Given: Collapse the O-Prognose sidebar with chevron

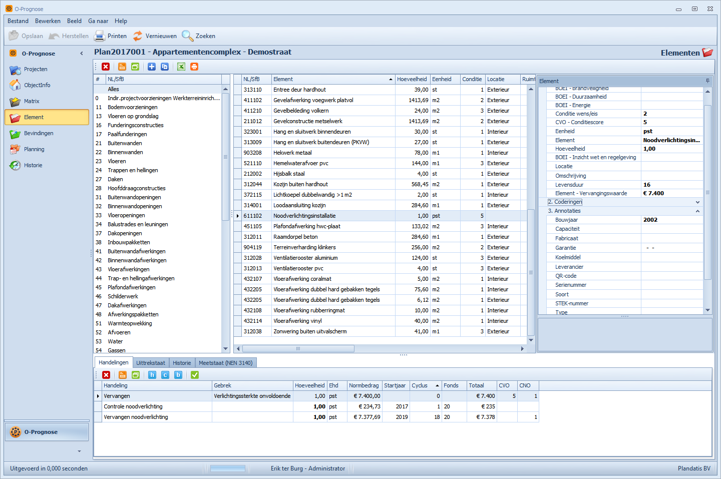Looking at the screenshot, I should pyautogui.click(x=82, y=54).
